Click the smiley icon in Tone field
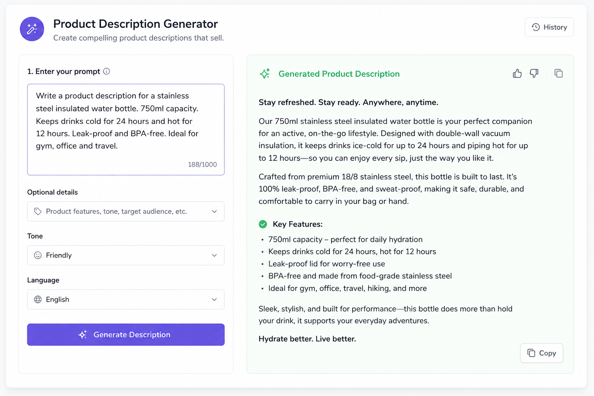 (38, 256)
